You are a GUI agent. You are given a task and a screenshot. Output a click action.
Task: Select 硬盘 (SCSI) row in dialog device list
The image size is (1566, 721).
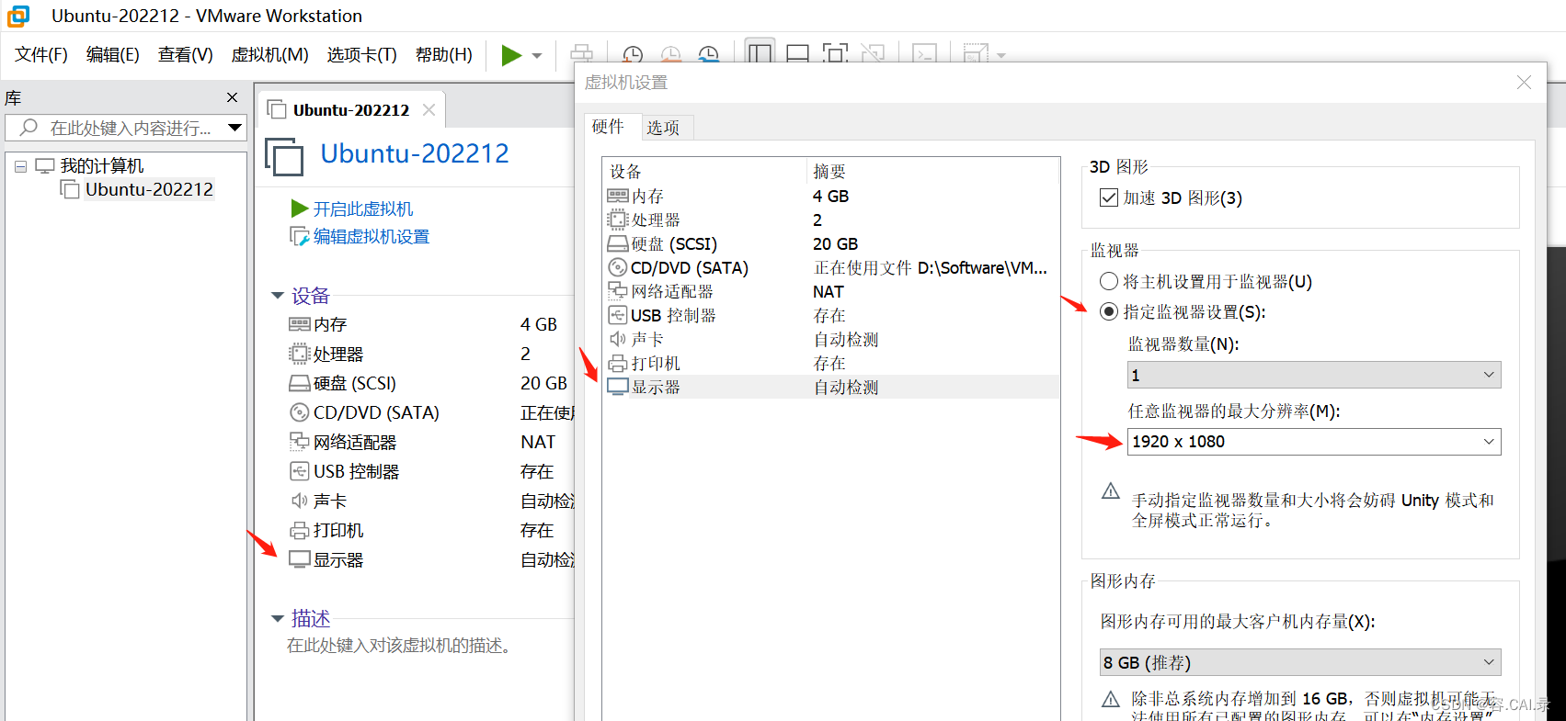(831, 244)
